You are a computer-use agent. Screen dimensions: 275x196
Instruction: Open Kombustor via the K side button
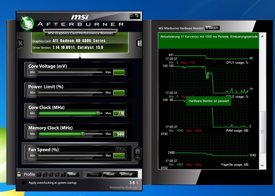(21, 43)
